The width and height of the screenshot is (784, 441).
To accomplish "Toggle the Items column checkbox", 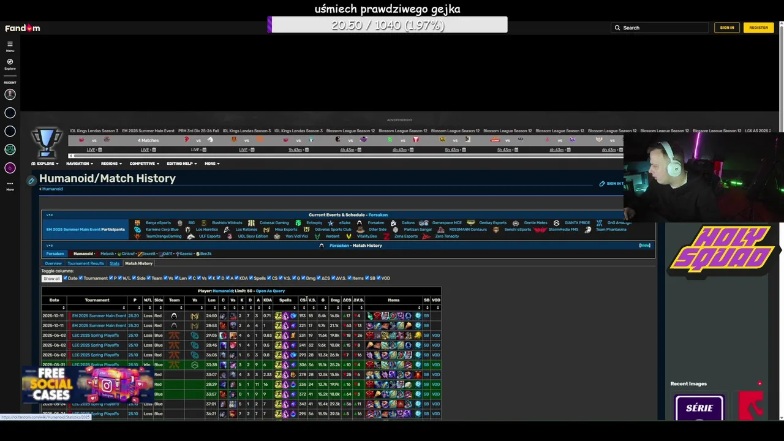I will [x=350, y=278].
